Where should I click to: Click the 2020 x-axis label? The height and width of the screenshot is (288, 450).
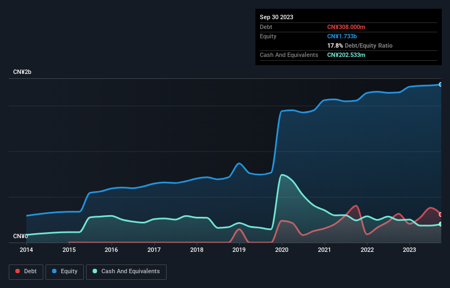282,250
